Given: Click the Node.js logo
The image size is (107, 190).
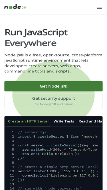Looking at the screenshot, I should tap(15, 7).
